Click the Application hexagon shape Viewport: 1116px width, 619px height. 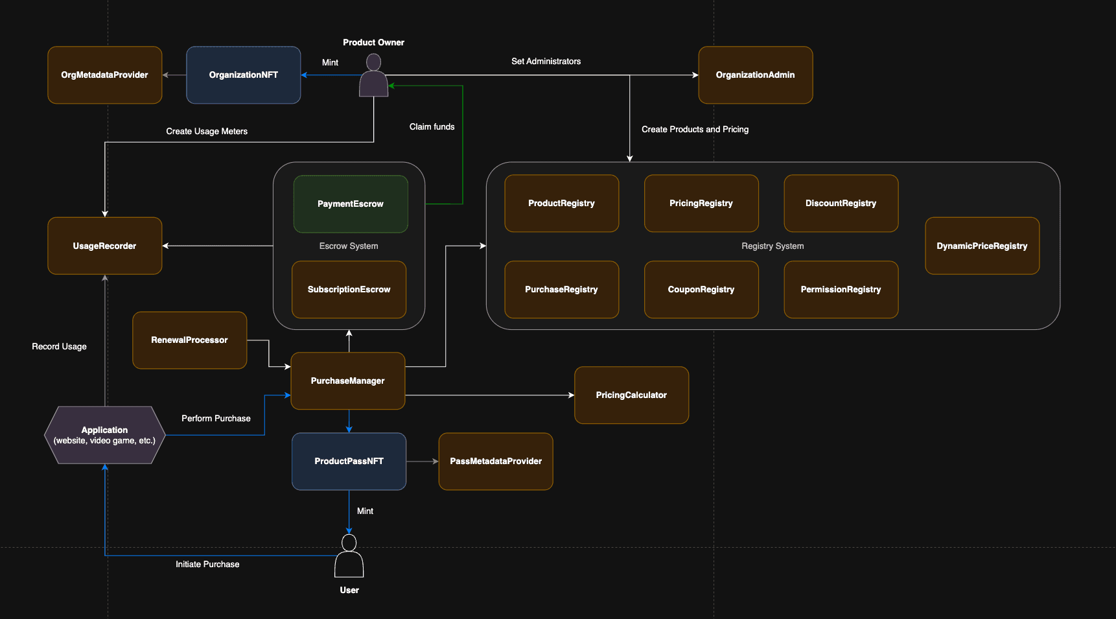(x=104, y=435)
